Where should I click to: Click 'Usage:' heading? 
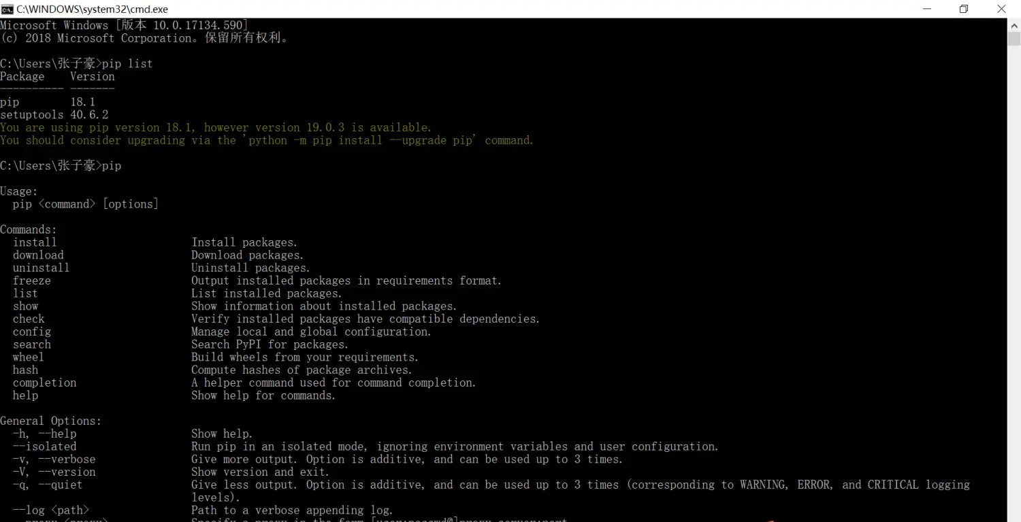(19, 191)
